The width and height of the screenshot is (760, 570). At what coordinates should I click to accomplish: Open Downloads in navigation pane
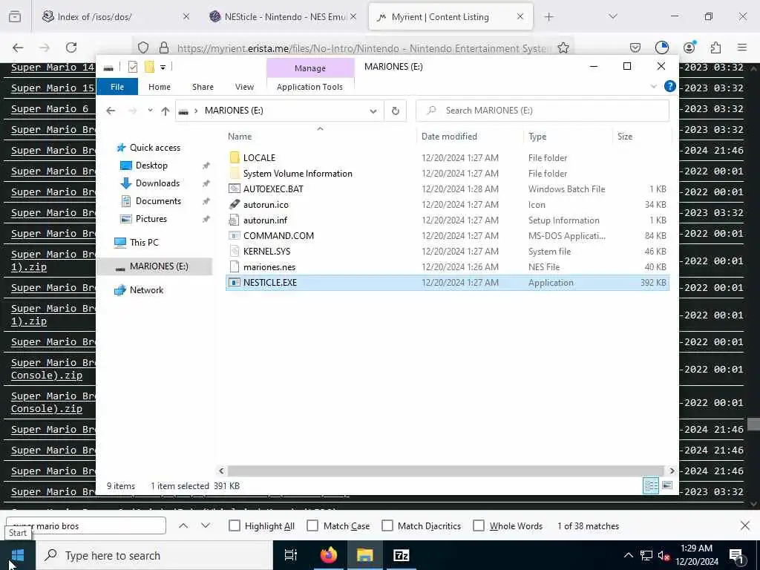click(157, 183)
